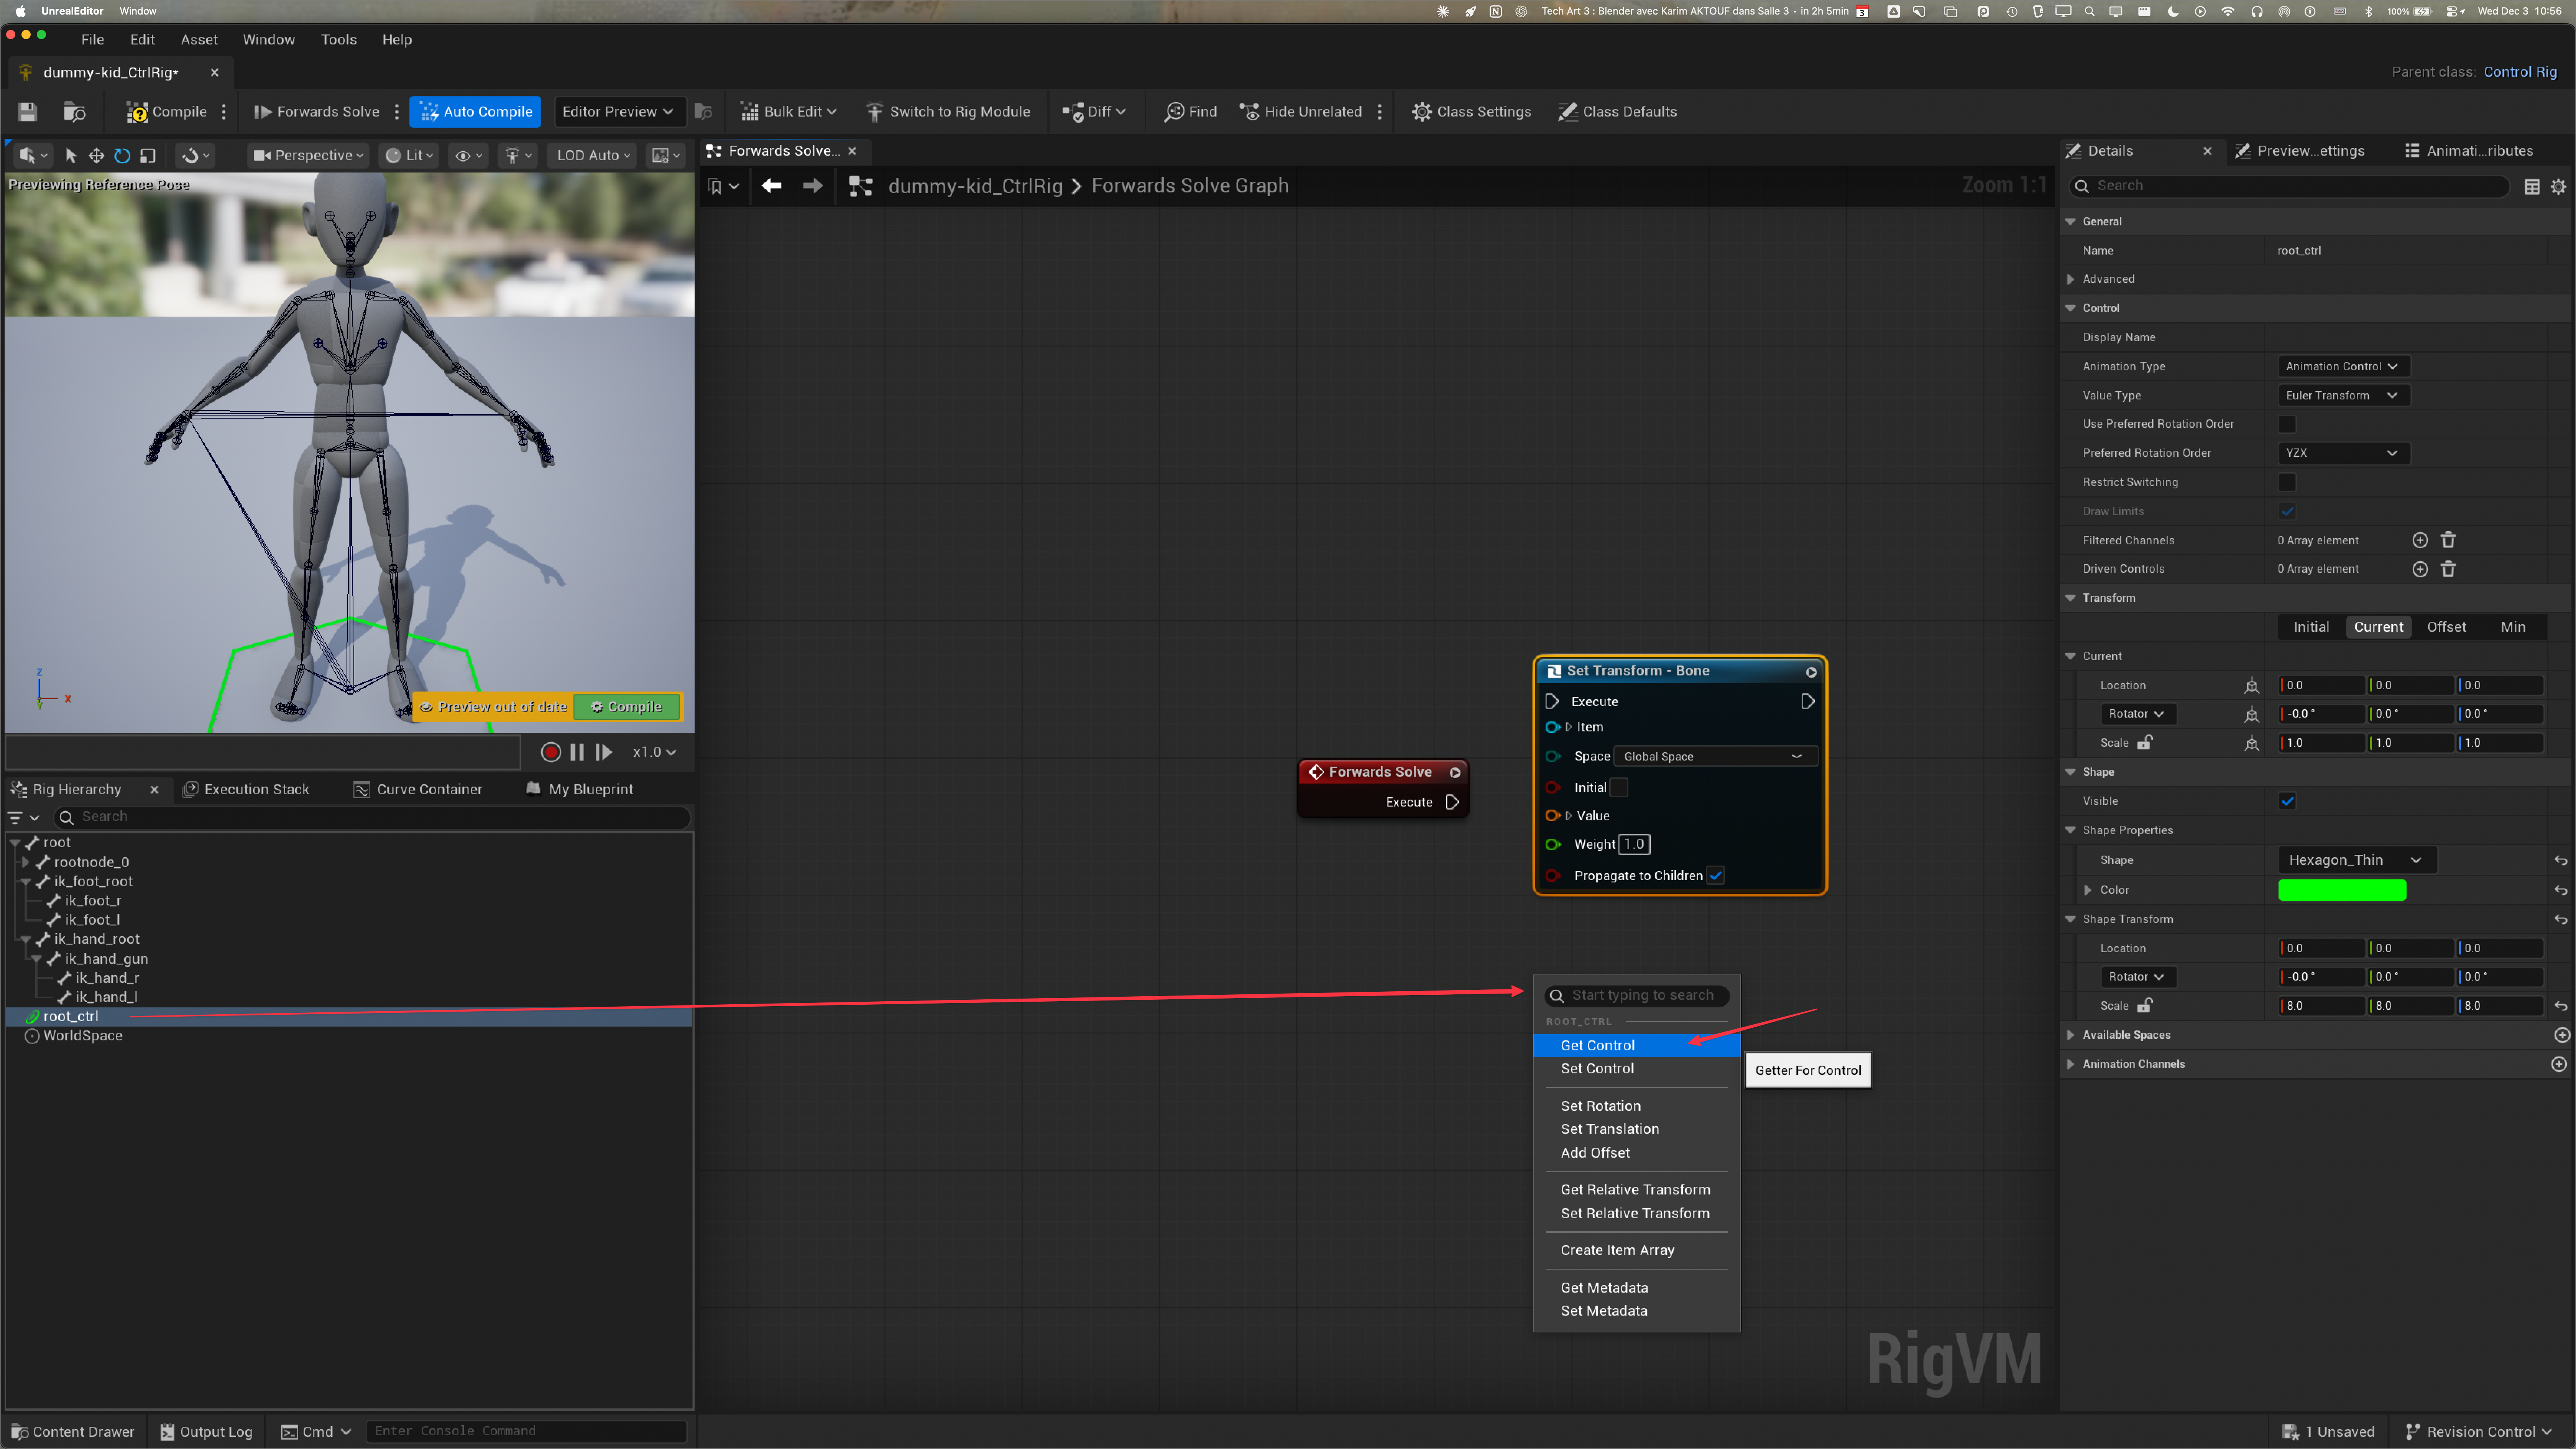Collapse the ik_foot_root bone
The height and width of the screenshot is (1449, 2576).
point(26,882)
